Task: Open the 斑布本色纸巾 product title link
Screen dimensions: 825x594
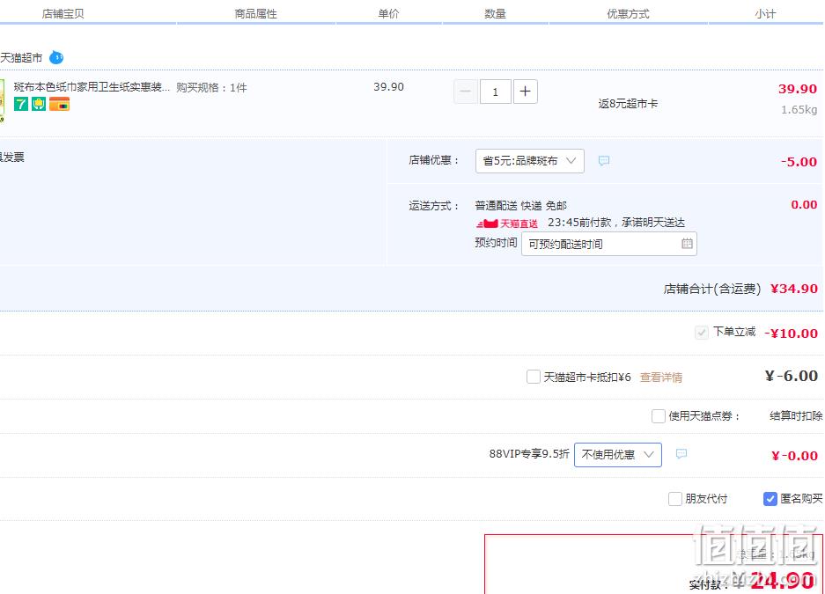Action: coord(92,87)
